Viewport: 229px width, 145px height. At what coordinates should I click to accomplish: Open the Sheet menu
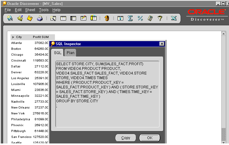coord(30,10)
